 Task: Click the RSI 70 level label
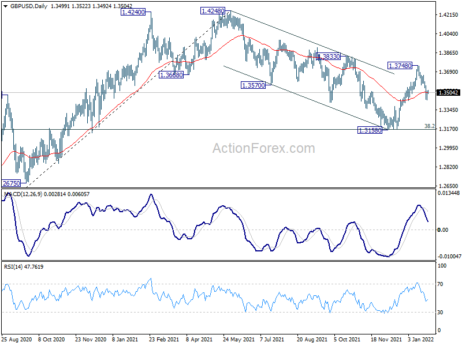click(440, 284)
